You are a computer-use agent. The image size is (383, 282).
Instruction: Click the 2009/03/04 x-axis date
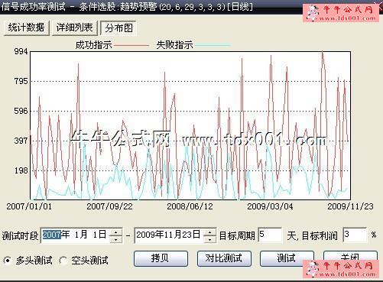click(x=270, y=206)
